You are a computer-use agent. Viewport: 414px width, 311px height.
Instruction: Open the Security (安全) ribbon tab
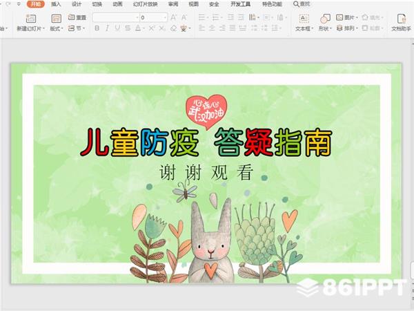click(214, 4)
